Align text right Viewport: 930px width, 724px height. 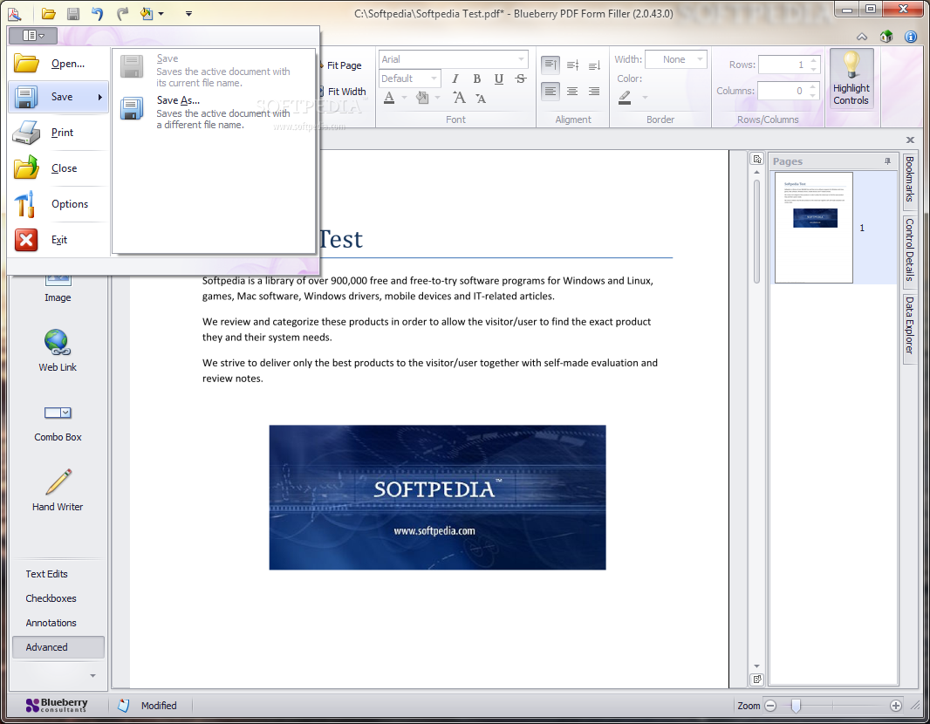594,91
